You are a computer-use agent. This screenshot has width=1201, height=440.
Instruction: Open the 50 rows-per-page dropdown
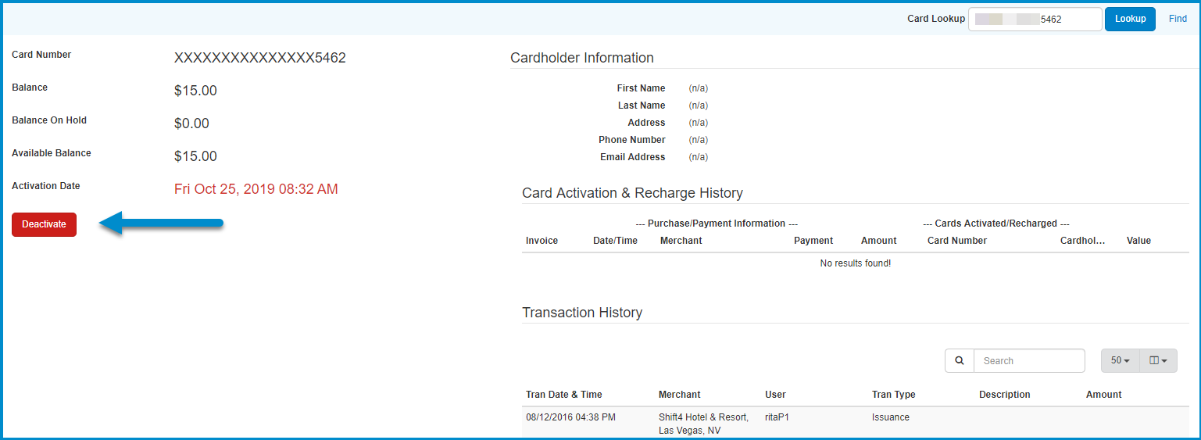pyautogui.click(x=1121, y=360)
